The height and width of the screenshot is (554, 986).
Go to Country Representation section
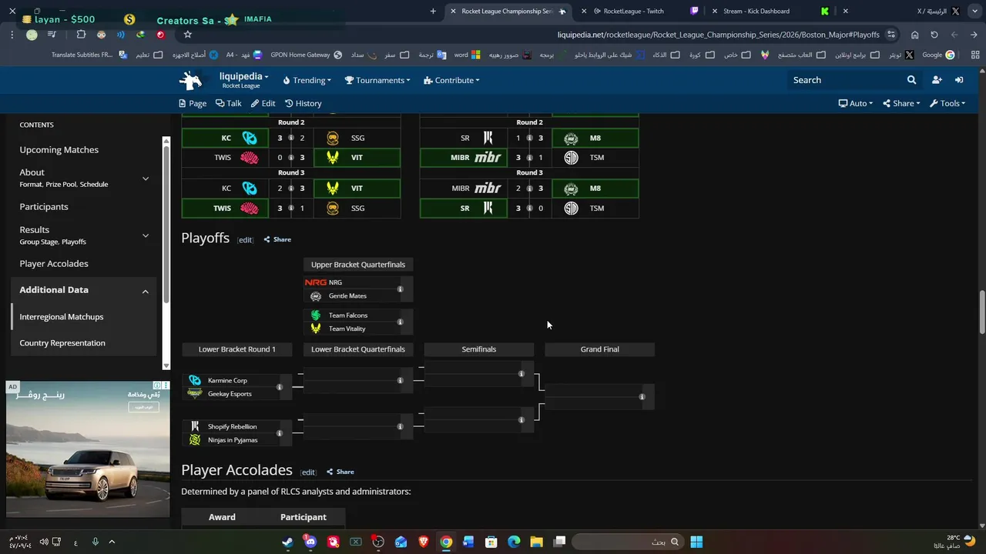point(62,343)
